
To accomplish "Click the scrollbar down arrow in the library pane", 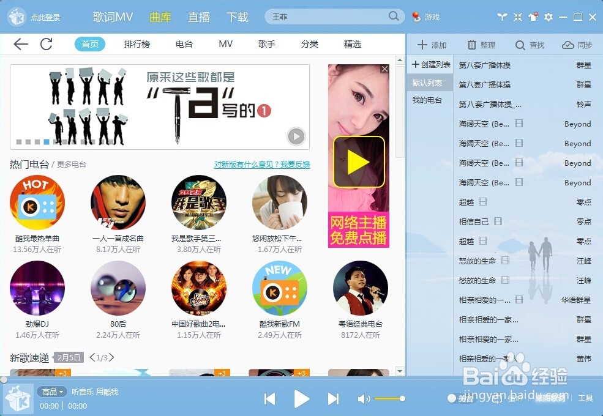I will pos(400,371).
